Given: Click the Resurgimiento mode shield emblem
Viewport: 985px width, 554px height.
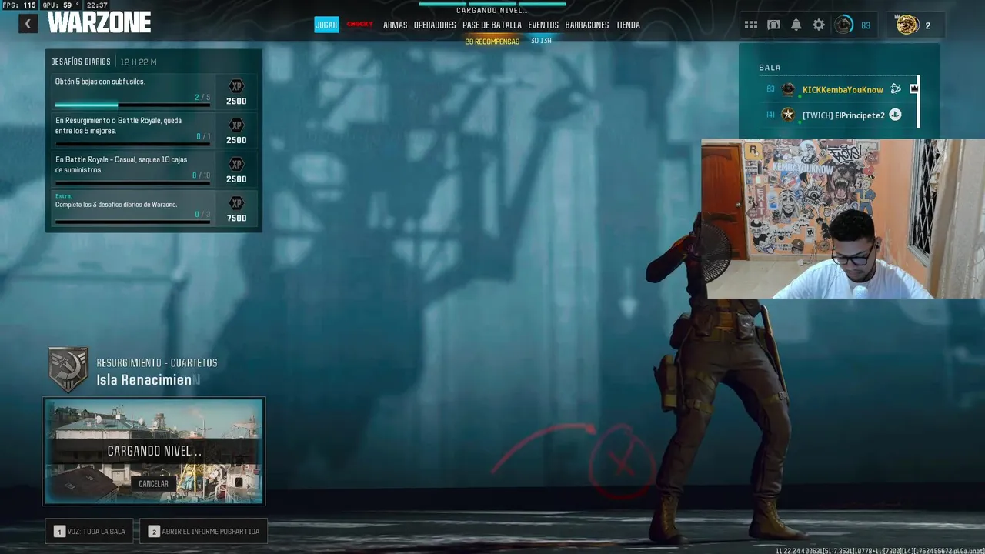Looking at the screenshot, I should click(x=68, y=369).
